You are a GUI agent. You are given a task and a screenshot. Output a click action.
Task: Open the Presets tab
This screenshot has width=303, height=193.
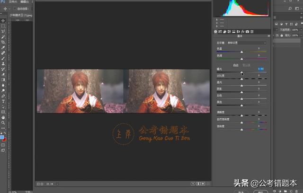click(252, 32)
